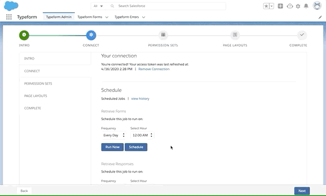The width and height of the screenshot is (326, 196).
Task: Click the Remove Connection link
Action: click(154, 69)
